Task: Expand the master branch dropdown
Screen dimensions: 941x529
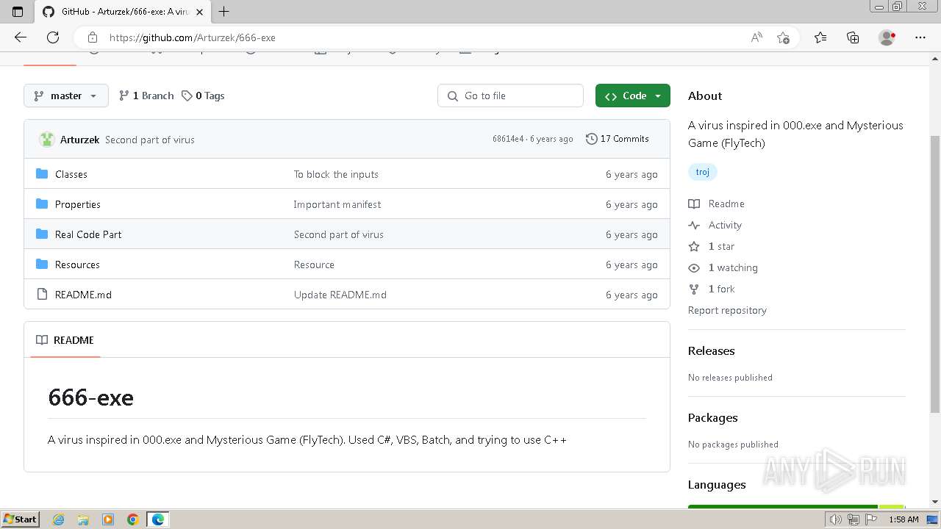Action: [x=66, y=96]
